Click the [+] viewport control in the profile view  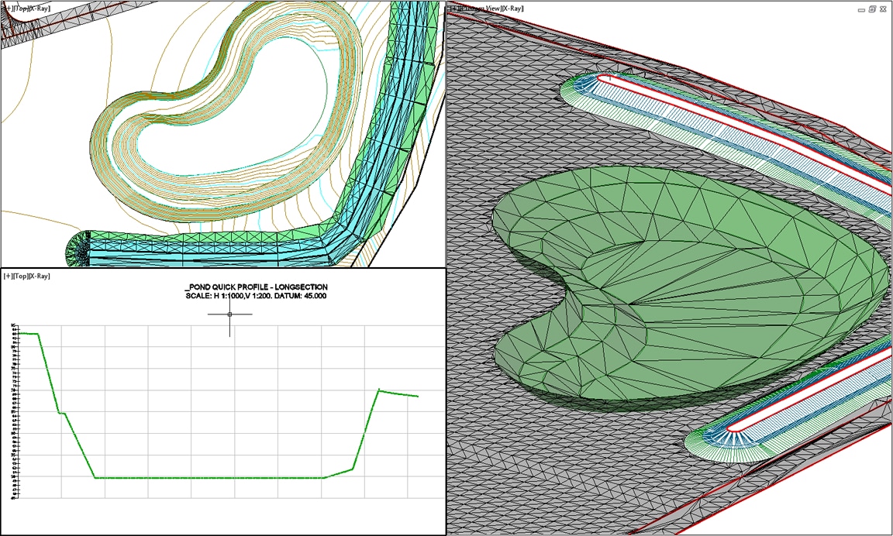click(7, 273)
